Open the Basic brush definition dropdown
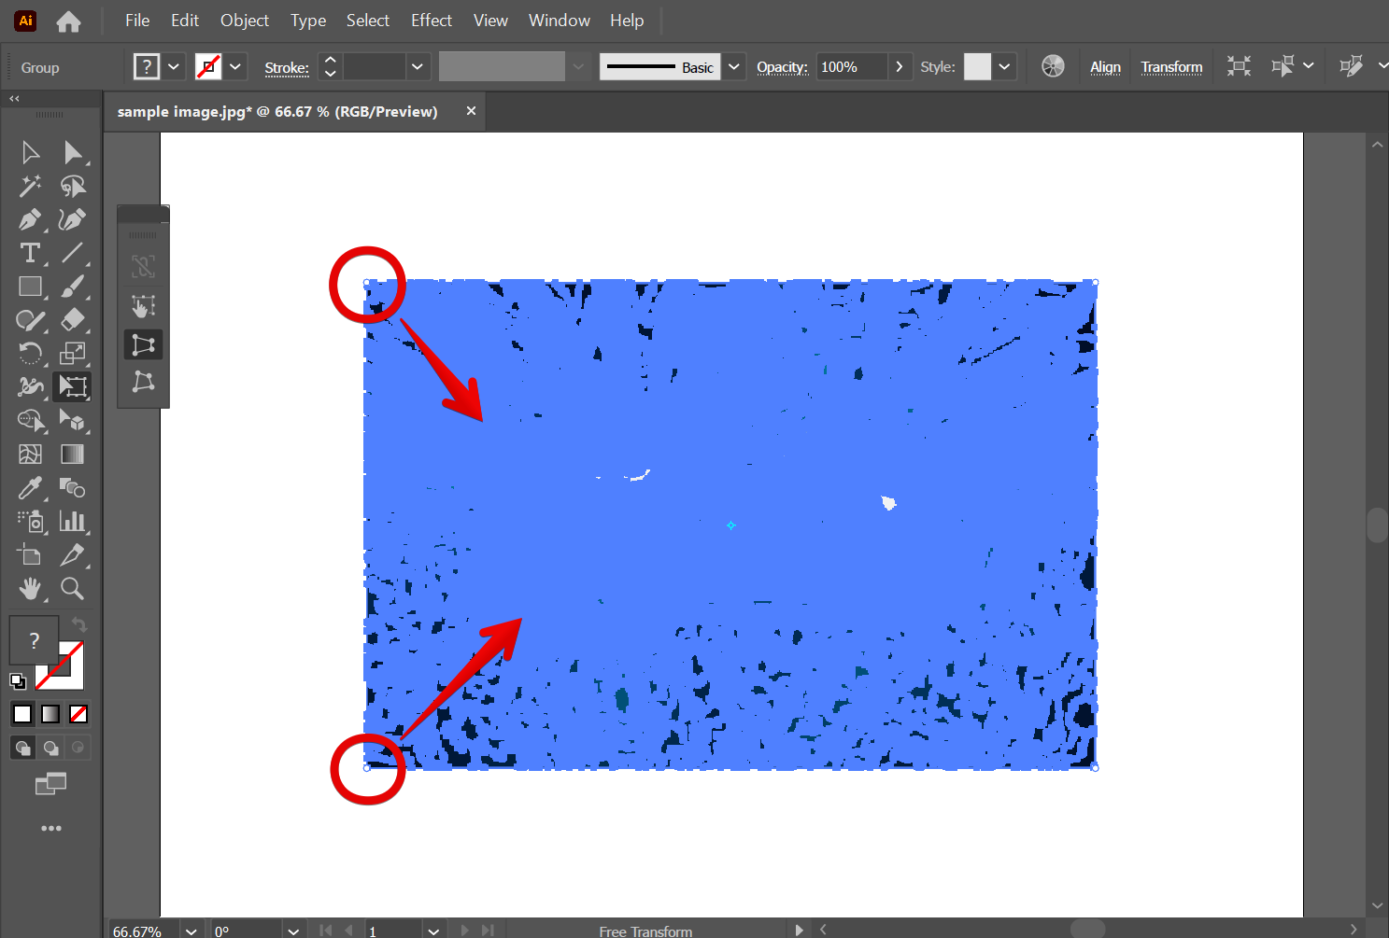This screenshot has width=1389, height=938. [x=734, y=67]
